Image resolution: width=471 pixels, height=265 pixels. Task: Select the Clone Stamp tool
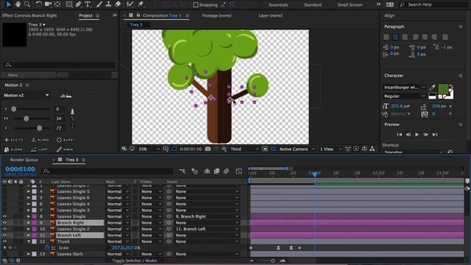point(108,4)
